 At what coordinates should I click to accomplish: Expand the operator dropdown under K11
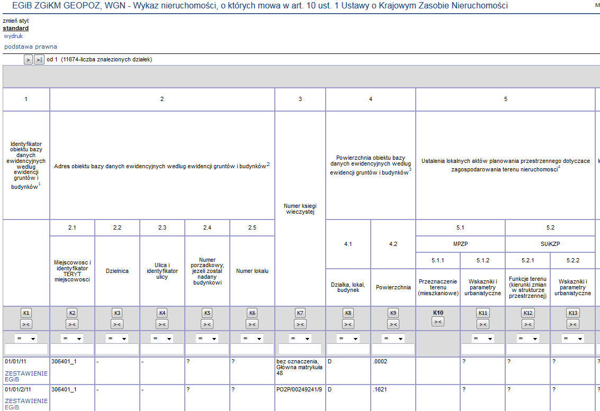point(482,339)
